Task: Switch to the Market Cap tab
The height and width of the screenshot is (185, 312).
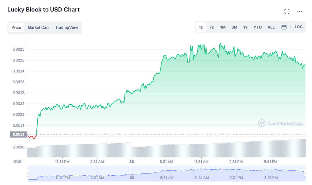Action: [38, 27]
